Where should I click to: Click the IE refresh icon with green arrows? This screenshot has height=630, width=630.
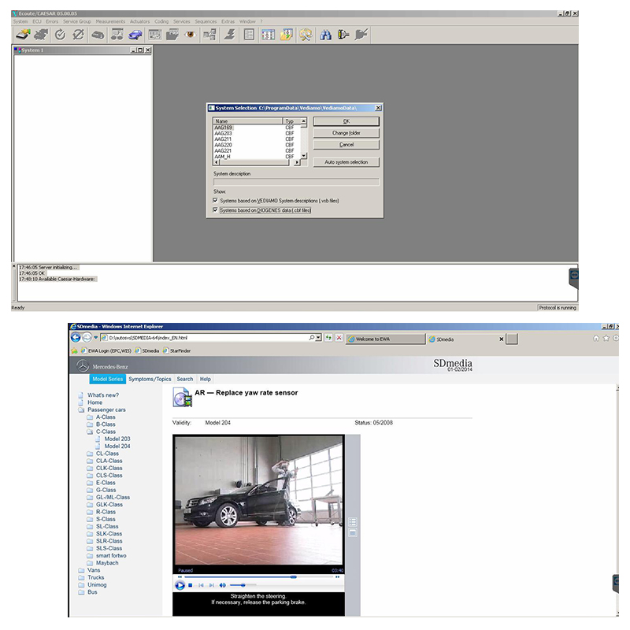point(328,338)
